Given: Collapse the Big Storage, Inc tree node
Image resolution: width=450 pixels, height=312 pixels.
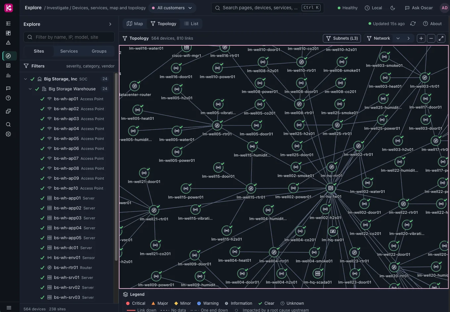Looking at the screenshot, I should (x=25, y=79).
